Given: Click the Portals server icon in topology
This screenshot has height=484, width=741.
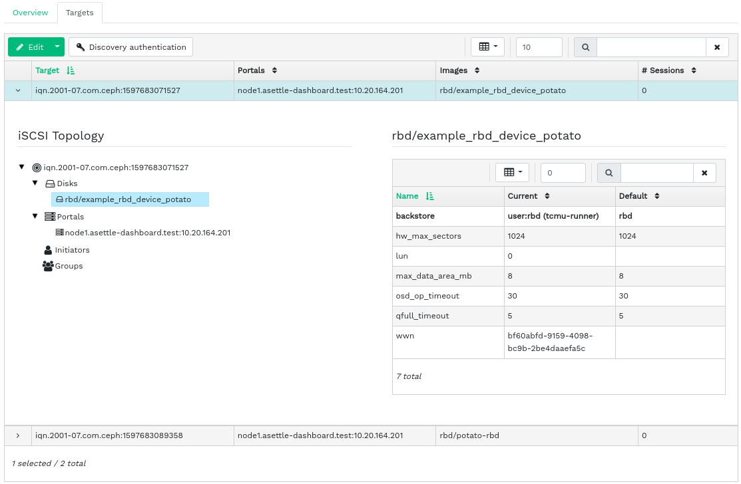Looking at the screenshot, I should (50, 217).
